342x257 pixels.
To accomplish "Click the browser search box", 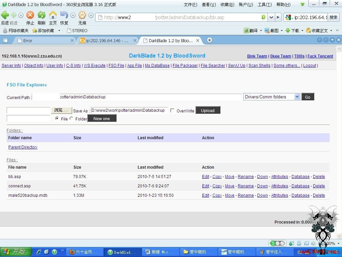I will tap(310, 17).
